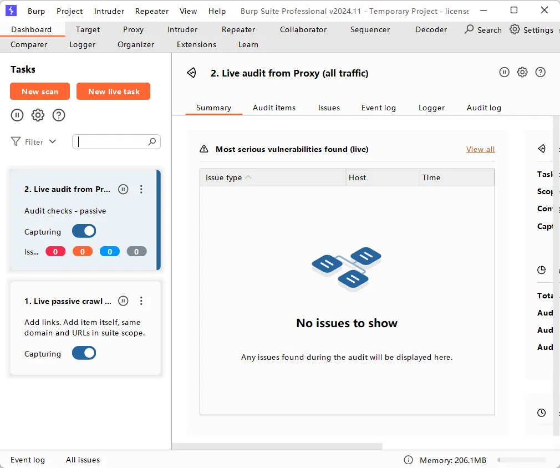Open task configuration gear in details header
Image resolution: width=560 pixels, height=468 pixels.
pyautogui.click(x=522, y=72)
